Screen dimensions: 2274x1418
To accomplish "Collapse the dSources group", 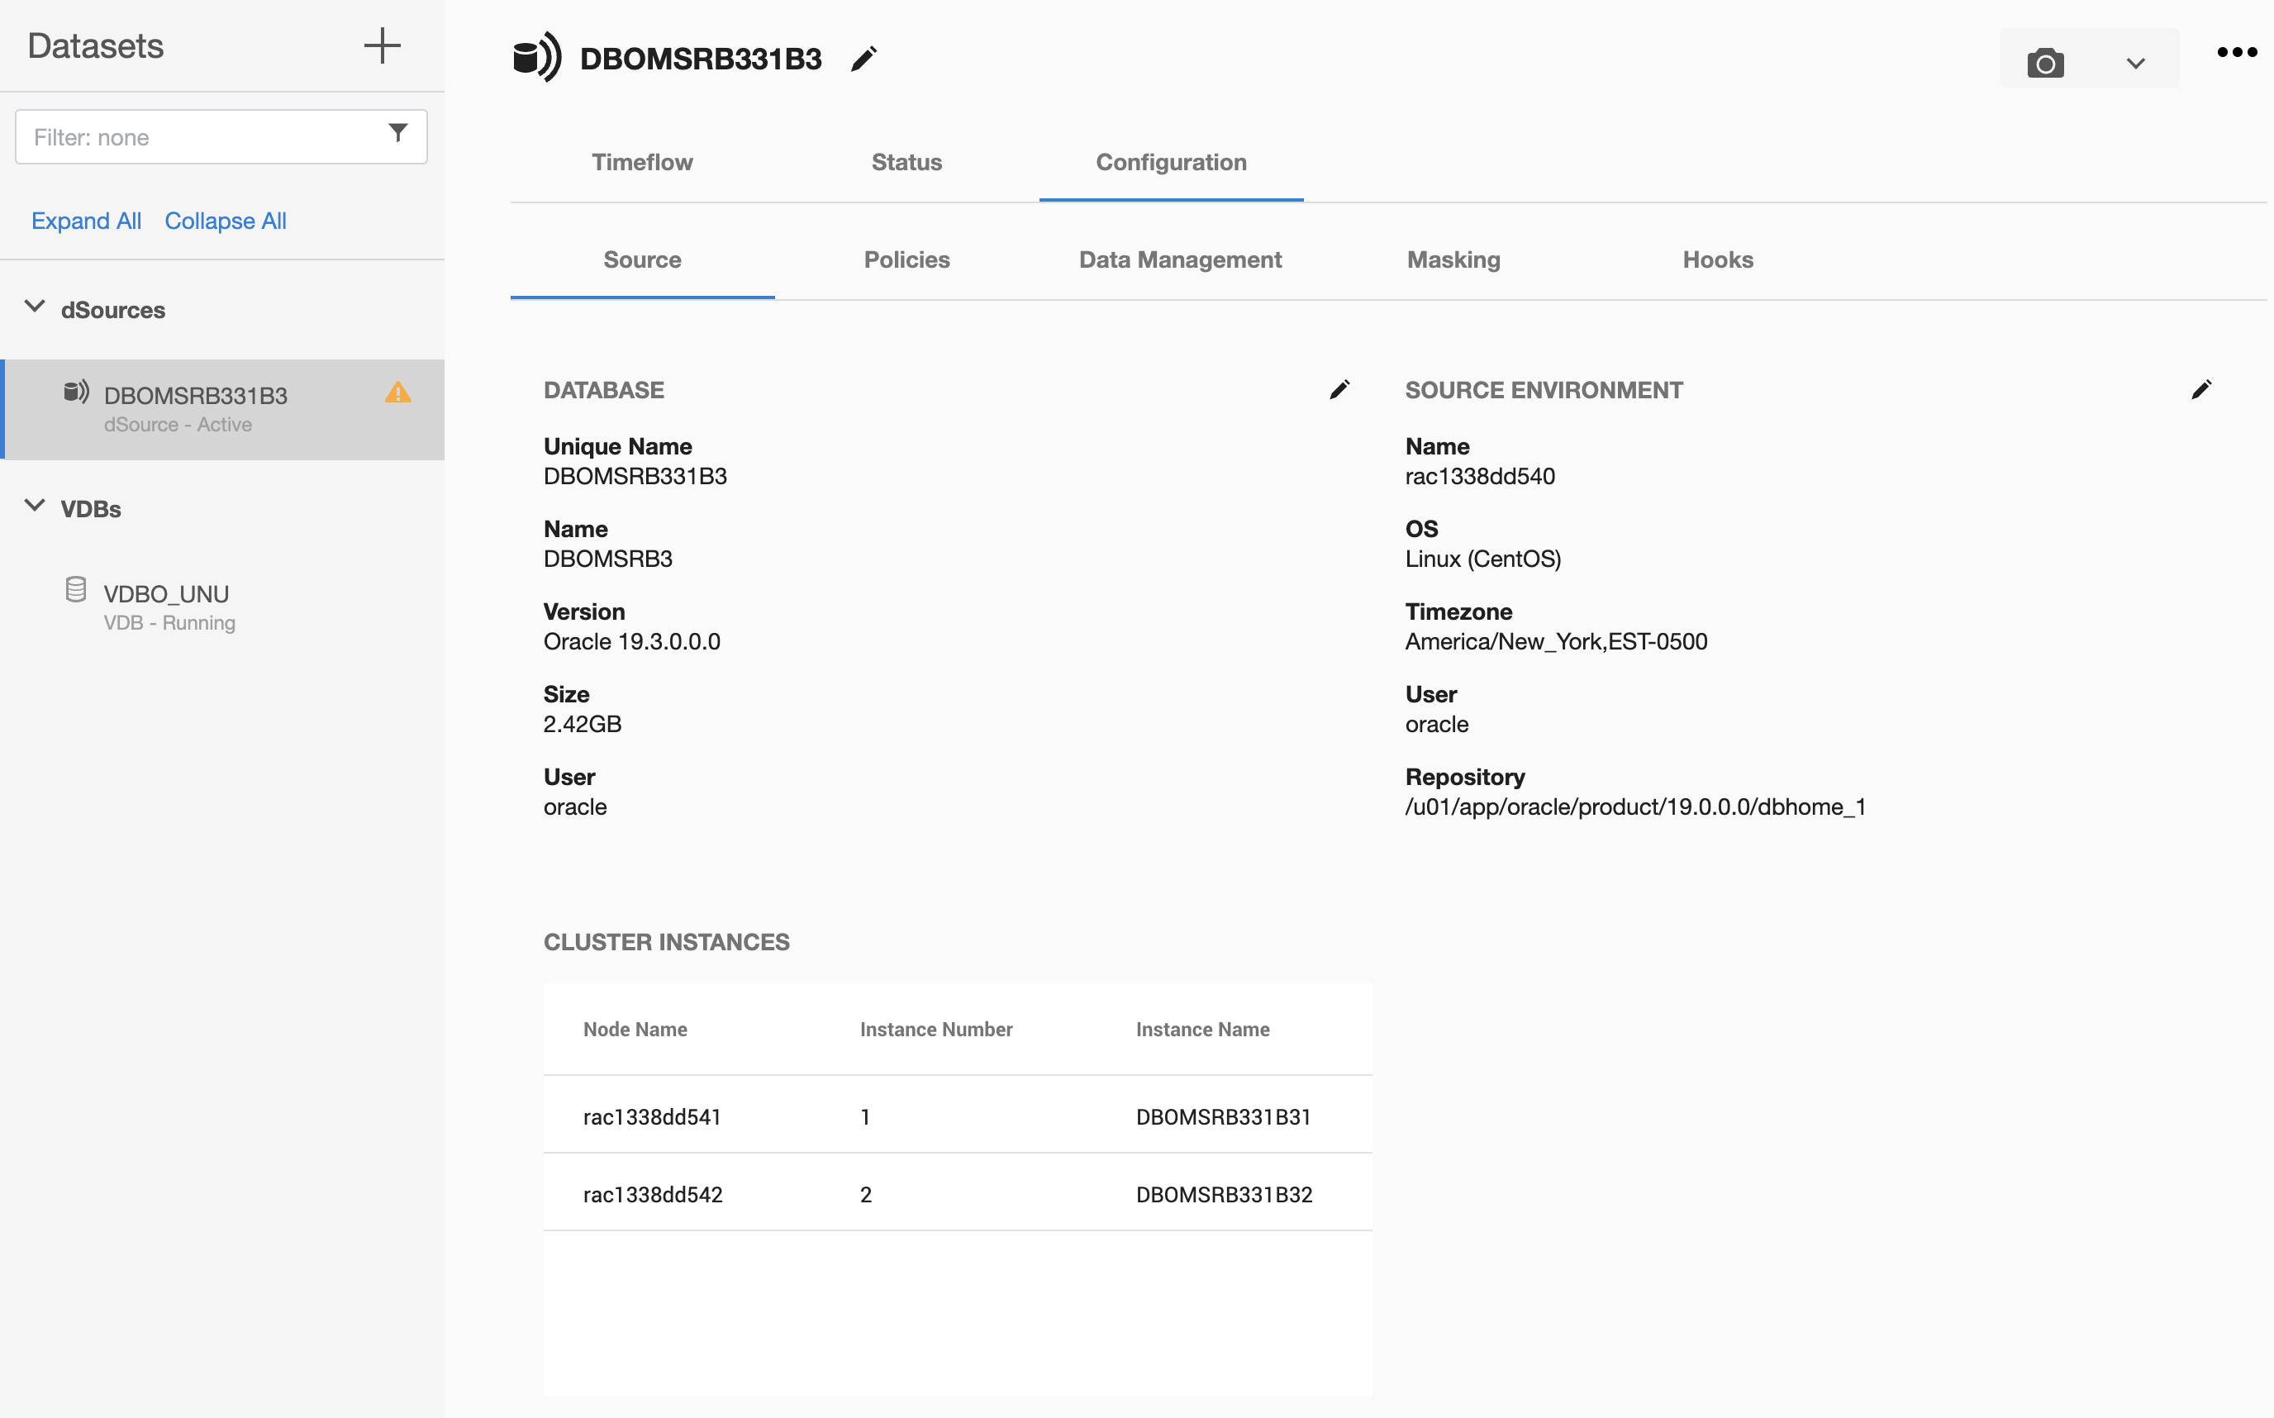I will coord(35,307).
